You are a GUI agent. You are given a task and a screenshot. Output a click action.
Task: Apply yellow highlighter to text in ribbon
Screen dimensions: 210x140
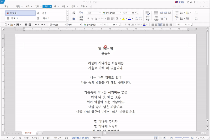point(123,19)
